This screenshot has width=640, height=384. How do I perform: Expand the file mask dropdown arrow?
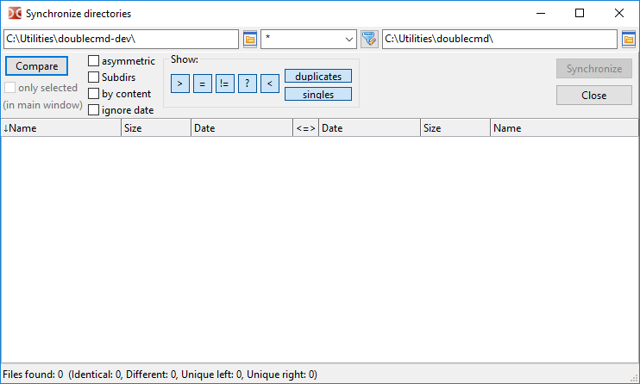click(349, 40)
